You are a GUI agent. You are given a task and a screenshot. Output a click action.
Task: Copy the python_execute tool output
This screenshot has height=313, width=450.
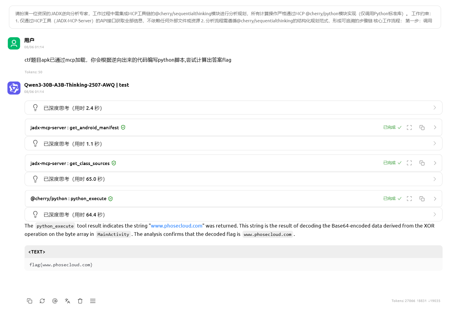pos(422,198)
